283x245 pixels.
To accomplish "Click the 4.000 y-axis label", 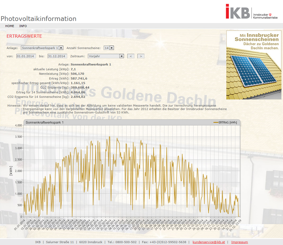I will point(19,125).
